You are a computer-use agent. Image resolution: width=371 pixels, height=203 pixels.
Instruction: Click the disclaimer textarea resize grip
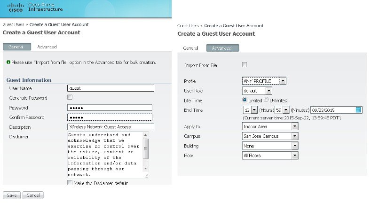[146, 176]
